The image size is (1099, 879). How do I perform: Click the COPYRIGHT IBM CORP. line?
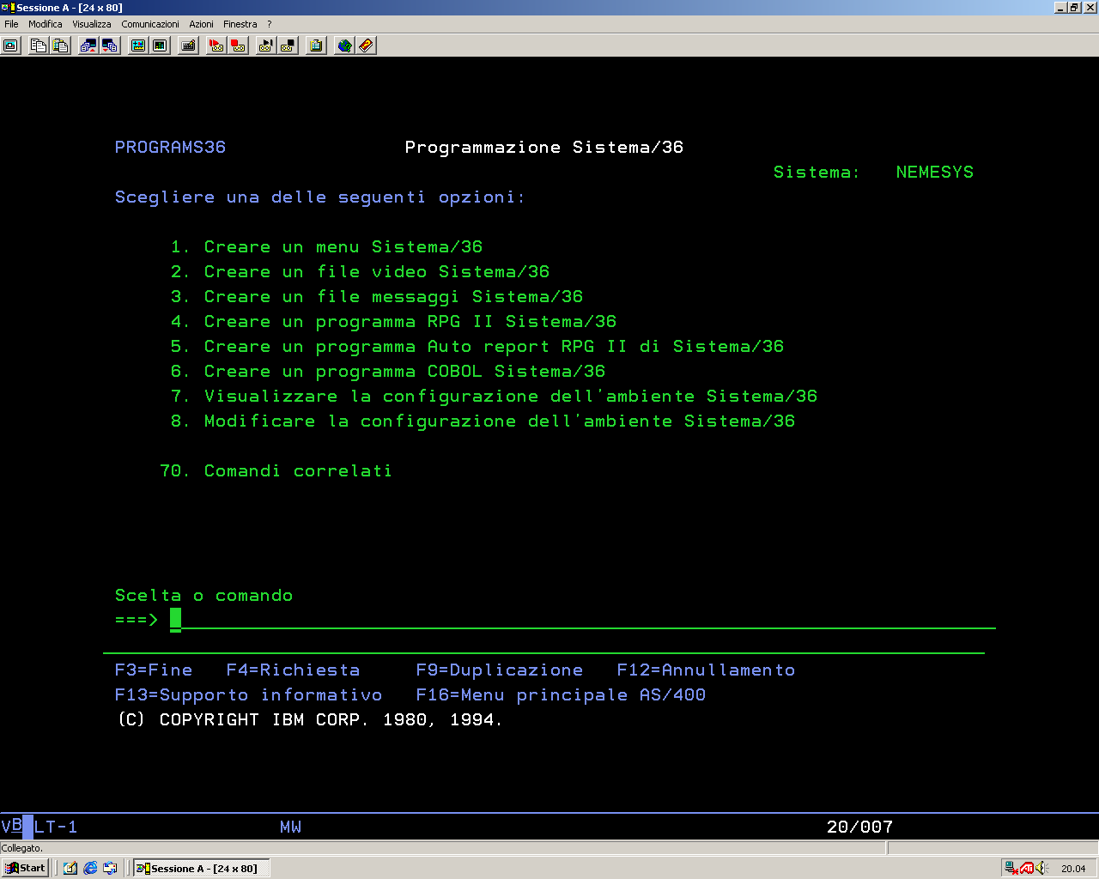click(309, 720)
